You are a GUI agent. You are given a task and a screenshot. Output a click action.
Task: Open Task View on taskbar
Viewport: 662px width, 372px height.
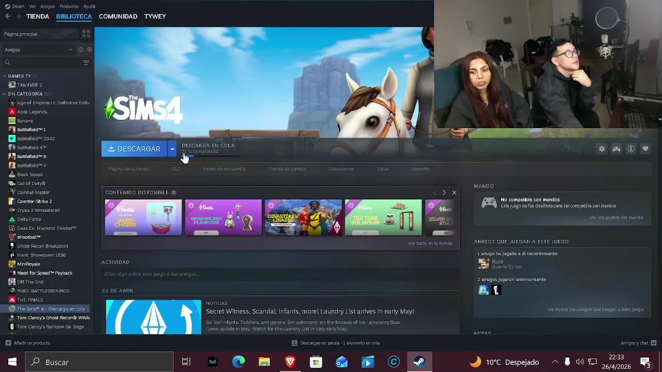[x=186, y=362]
